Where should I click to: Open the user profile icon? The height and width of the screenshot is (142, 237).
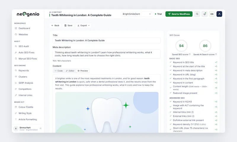click(x=219, y=14)
